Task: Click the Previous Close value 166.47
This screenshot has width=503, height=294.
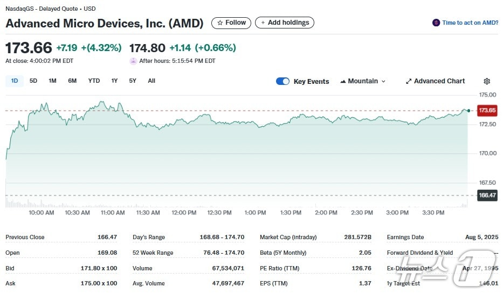Action: [x=107, y=237]
